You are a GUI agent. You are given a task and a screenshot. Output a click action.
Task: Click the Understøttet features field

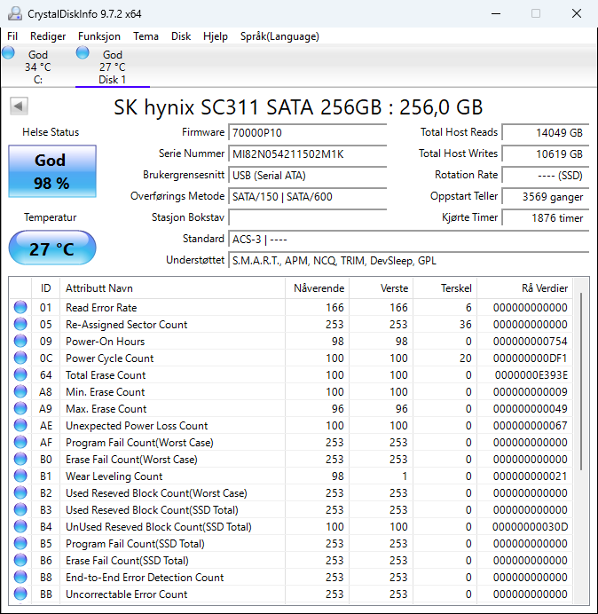[408, 260]
